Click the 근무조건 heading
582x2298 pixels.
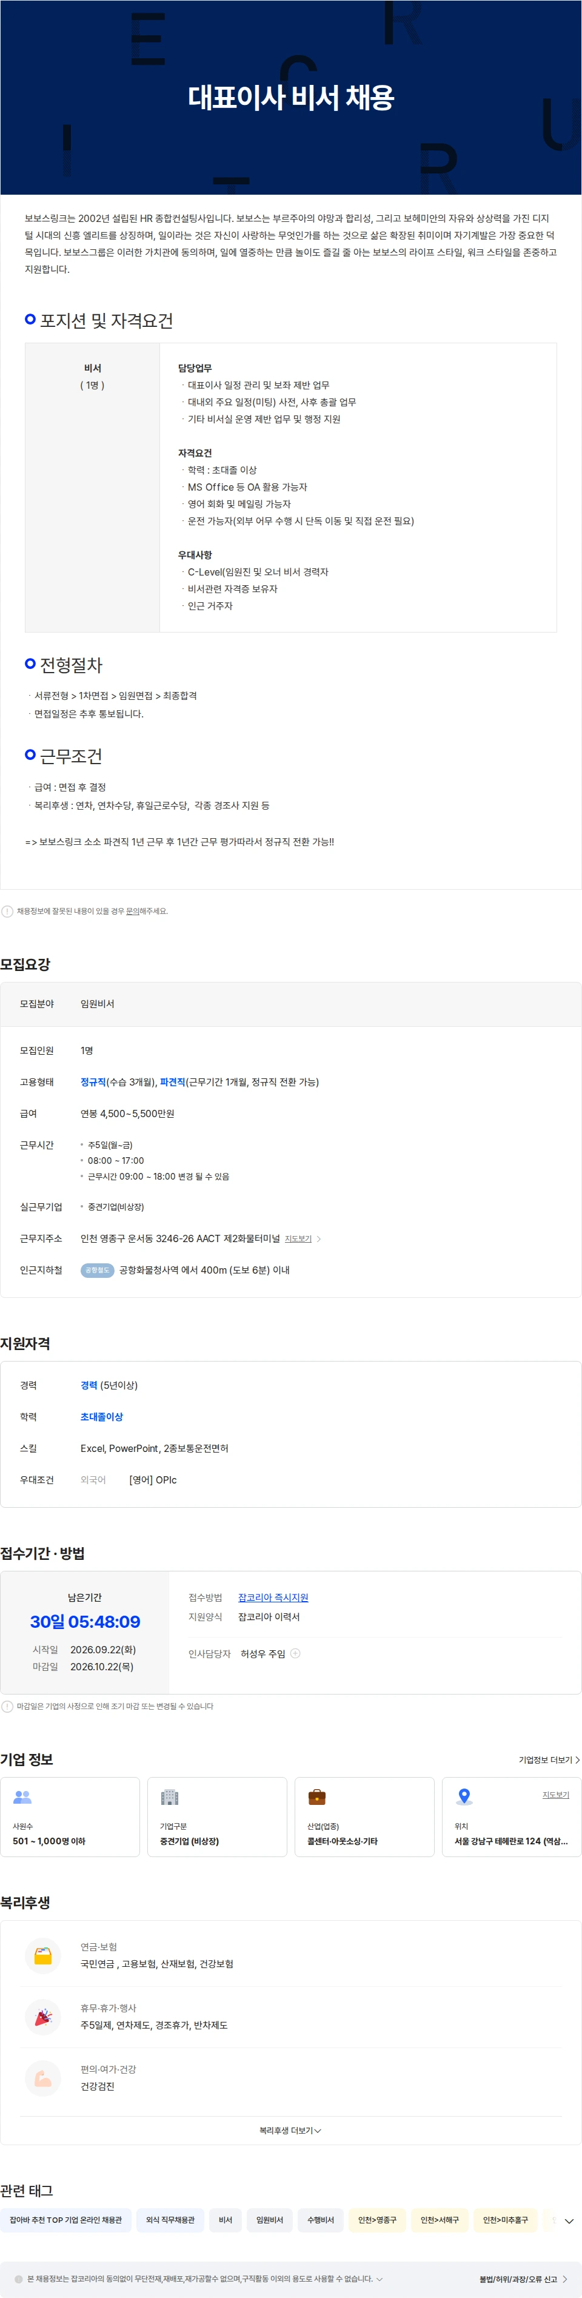point(72,756)
